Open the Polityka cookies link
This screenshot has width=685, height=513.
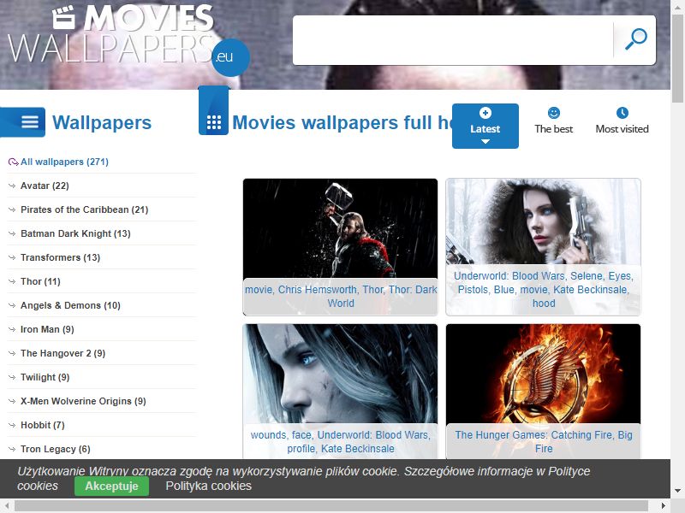point(208,486)
